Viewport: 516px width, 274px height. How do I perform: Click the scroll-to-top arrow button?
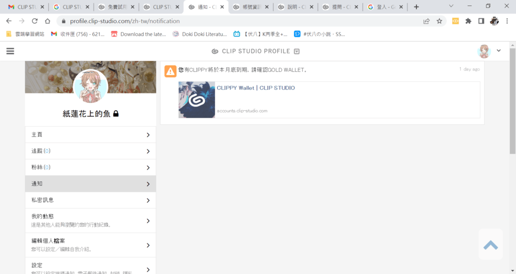tap(491, 245)
